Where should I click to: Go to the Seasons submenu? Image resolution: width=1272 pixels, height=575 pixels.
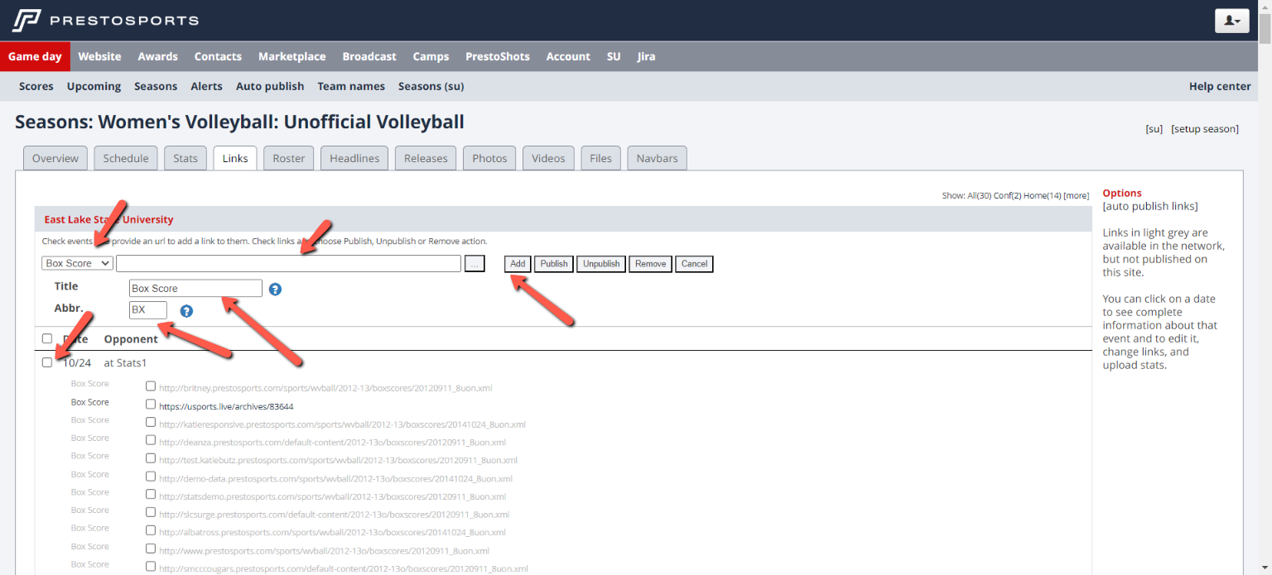point(156,86)
